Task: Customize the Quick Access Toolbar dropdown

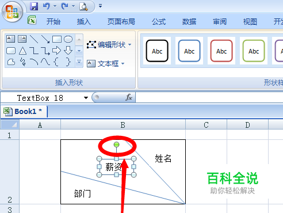Action: pos(100,6)
